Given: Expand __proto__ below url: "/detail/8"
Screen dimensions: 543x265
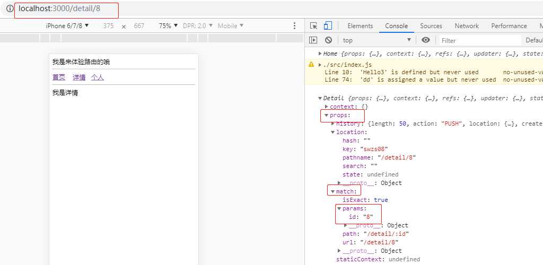Looking at the screenshot, I should pyautogui.click(x=339, y=251).
